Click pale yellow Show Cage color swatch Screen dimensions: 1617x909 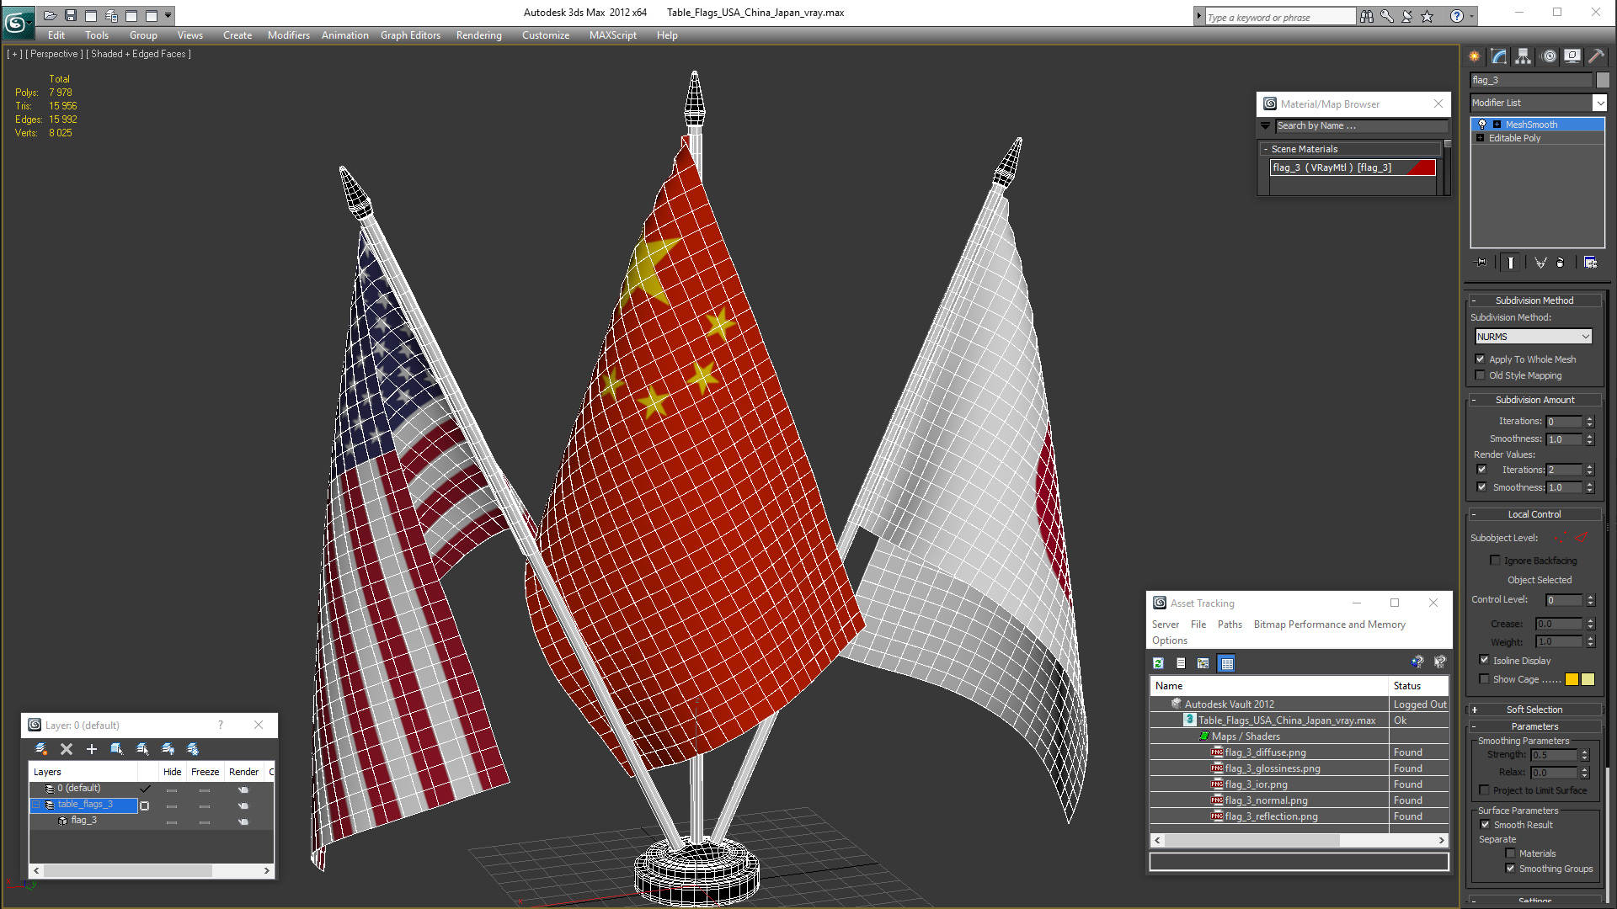[x=1588, y=679]
